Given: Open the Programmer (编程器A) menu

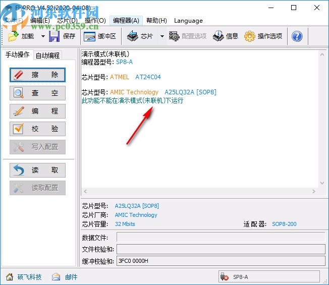Looking at the screenshot, I should pyautogui.click(x=126, y=21).
